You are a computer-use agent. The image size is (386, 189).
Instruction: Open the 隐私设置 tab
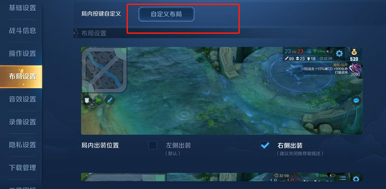point(22,145)
